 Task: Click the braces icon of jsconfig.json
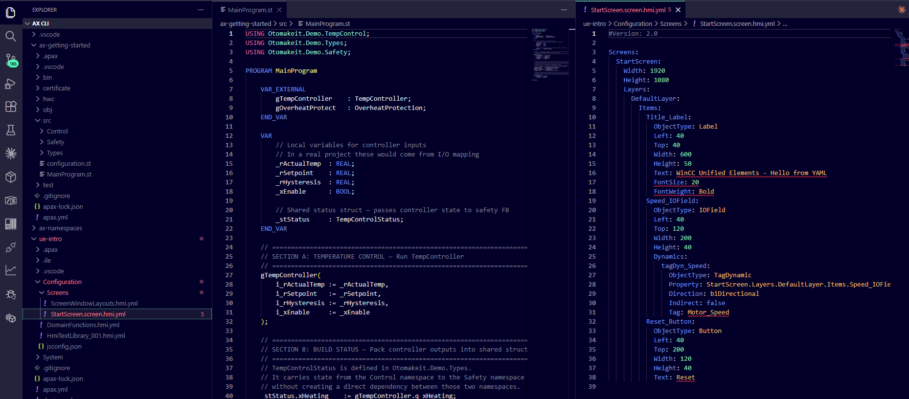[x=41, y=347]
